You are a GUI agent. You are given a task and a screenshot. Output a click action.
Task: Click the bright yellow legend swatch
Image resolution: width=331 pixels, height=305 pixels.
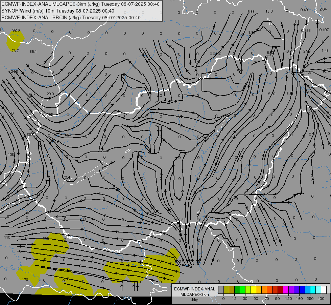[254, 290]
